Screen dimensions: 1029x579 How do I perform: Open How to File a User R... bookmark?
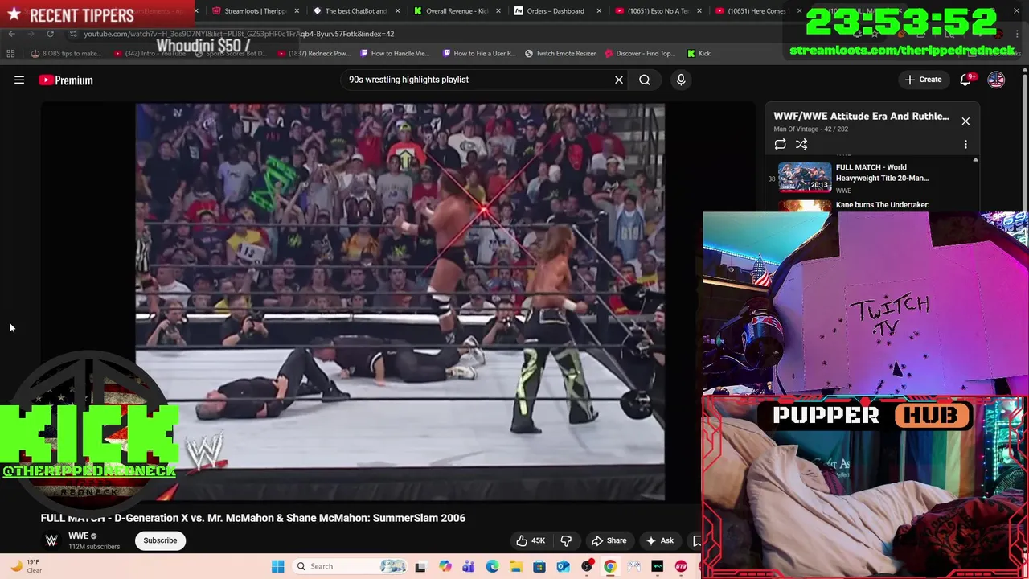click(x=478, y=54)
